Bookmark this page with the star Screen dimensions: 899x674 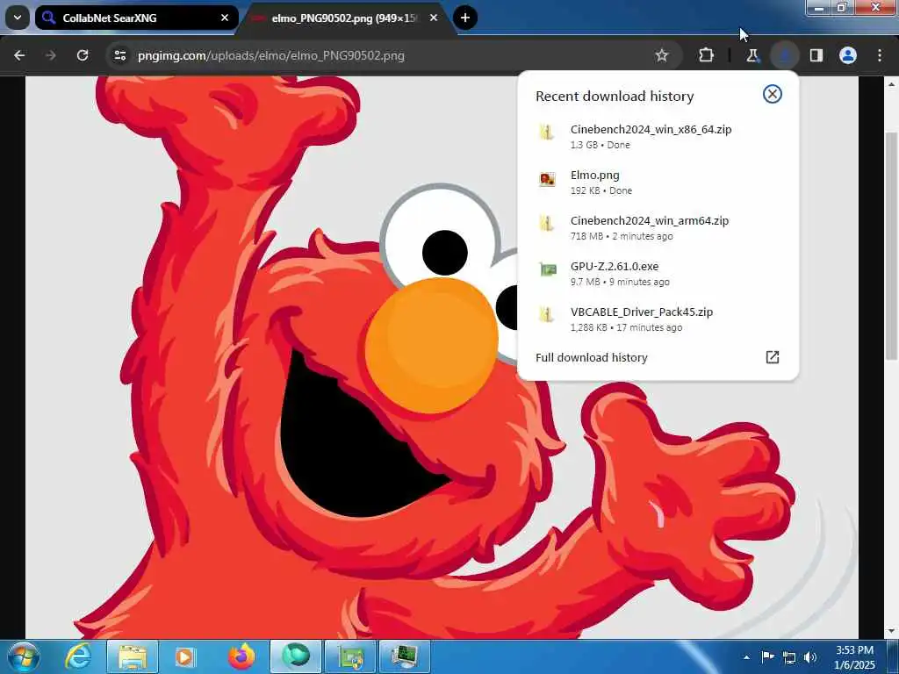point(662,55)
